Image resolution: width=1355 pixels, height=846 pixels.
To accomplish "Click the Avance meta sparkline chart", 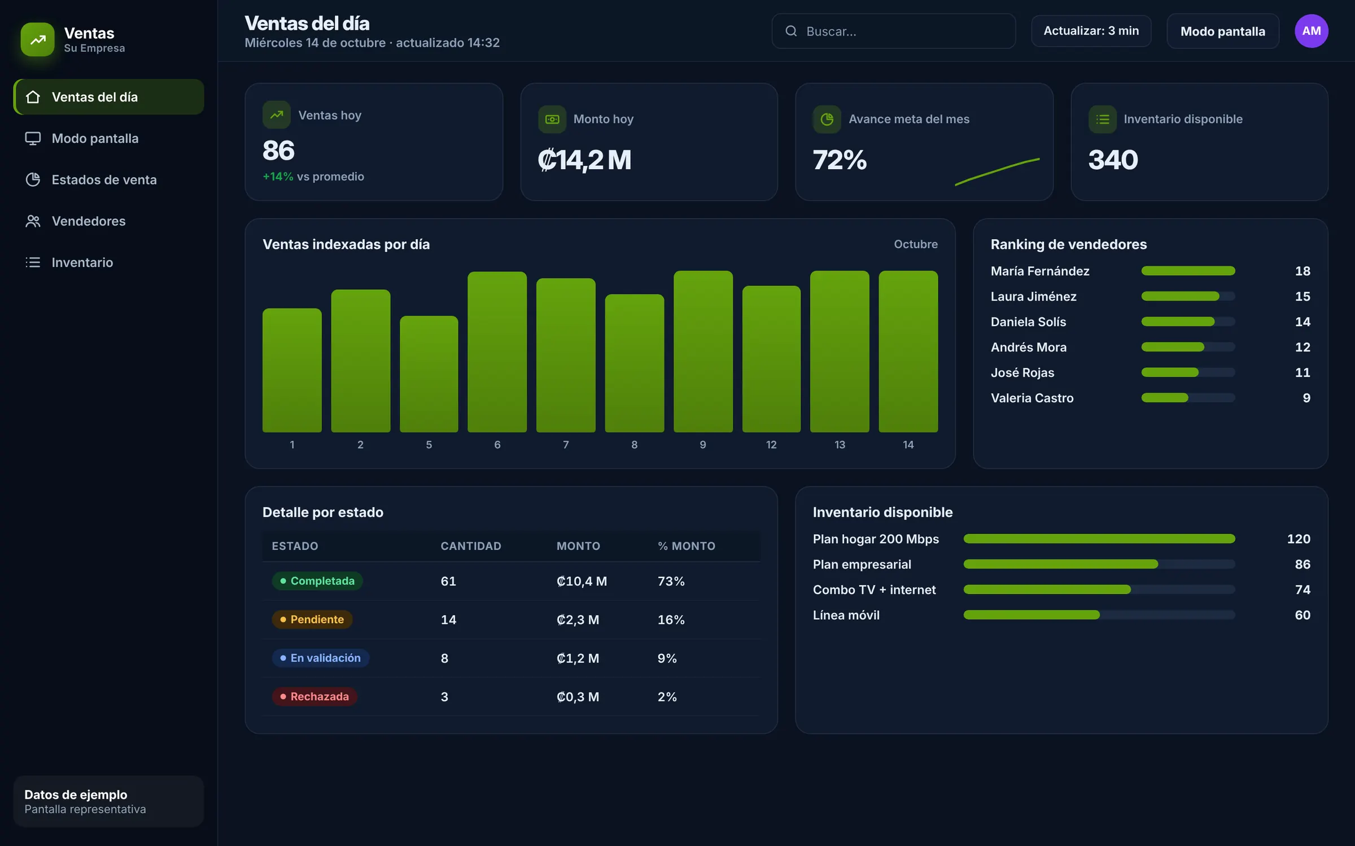I will point(997,171).
